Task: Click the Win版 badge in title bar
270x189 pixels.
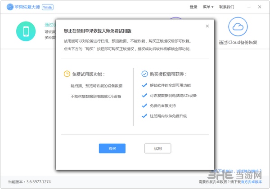Action: (x=48, y=7)
